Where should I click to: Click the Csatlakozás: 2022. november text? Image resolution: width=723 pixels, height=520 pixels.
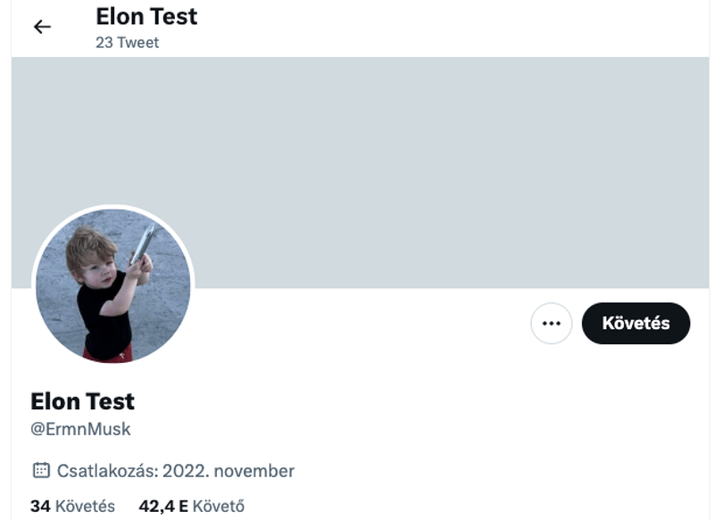click(x=176, y=471)
